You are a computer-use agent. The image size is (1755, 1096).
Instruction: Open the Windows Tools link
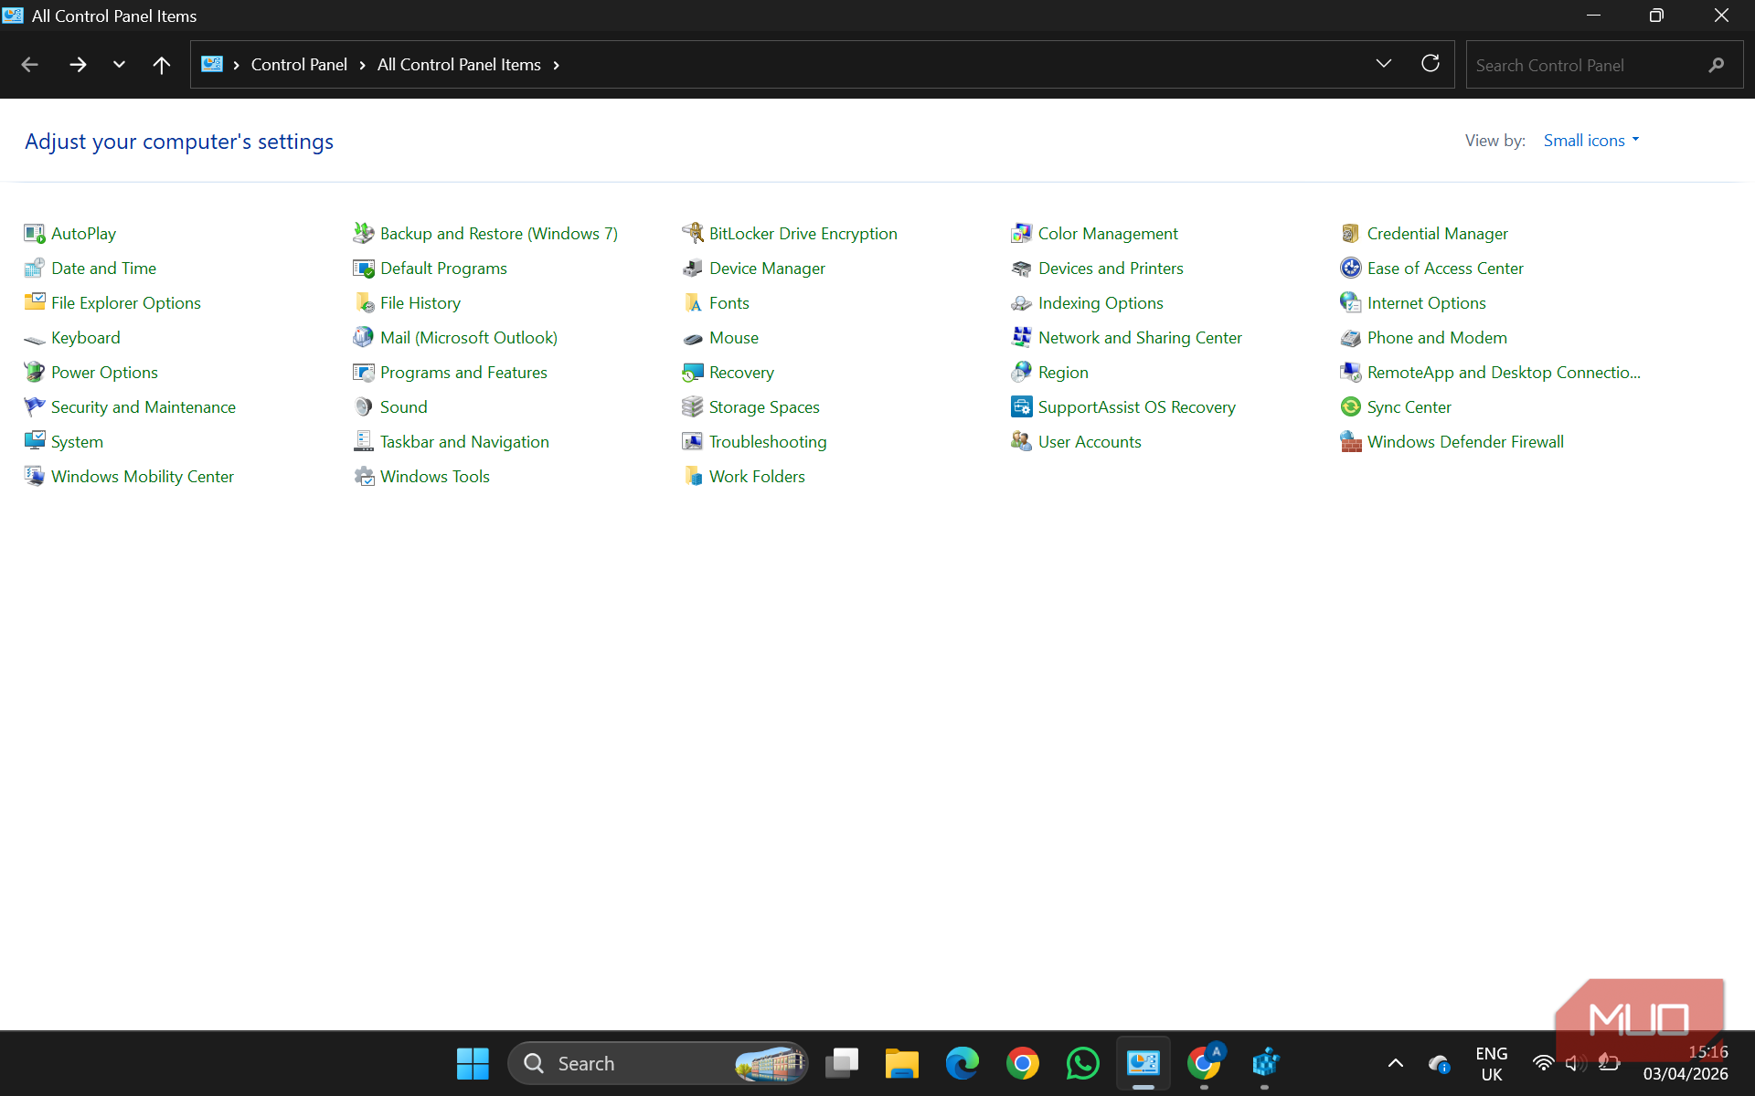pos(435,477)
